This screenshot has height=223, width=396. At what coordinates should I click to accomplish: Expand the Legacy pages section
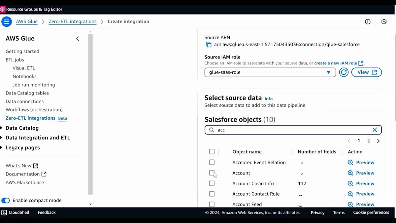[x=20, y=148]
